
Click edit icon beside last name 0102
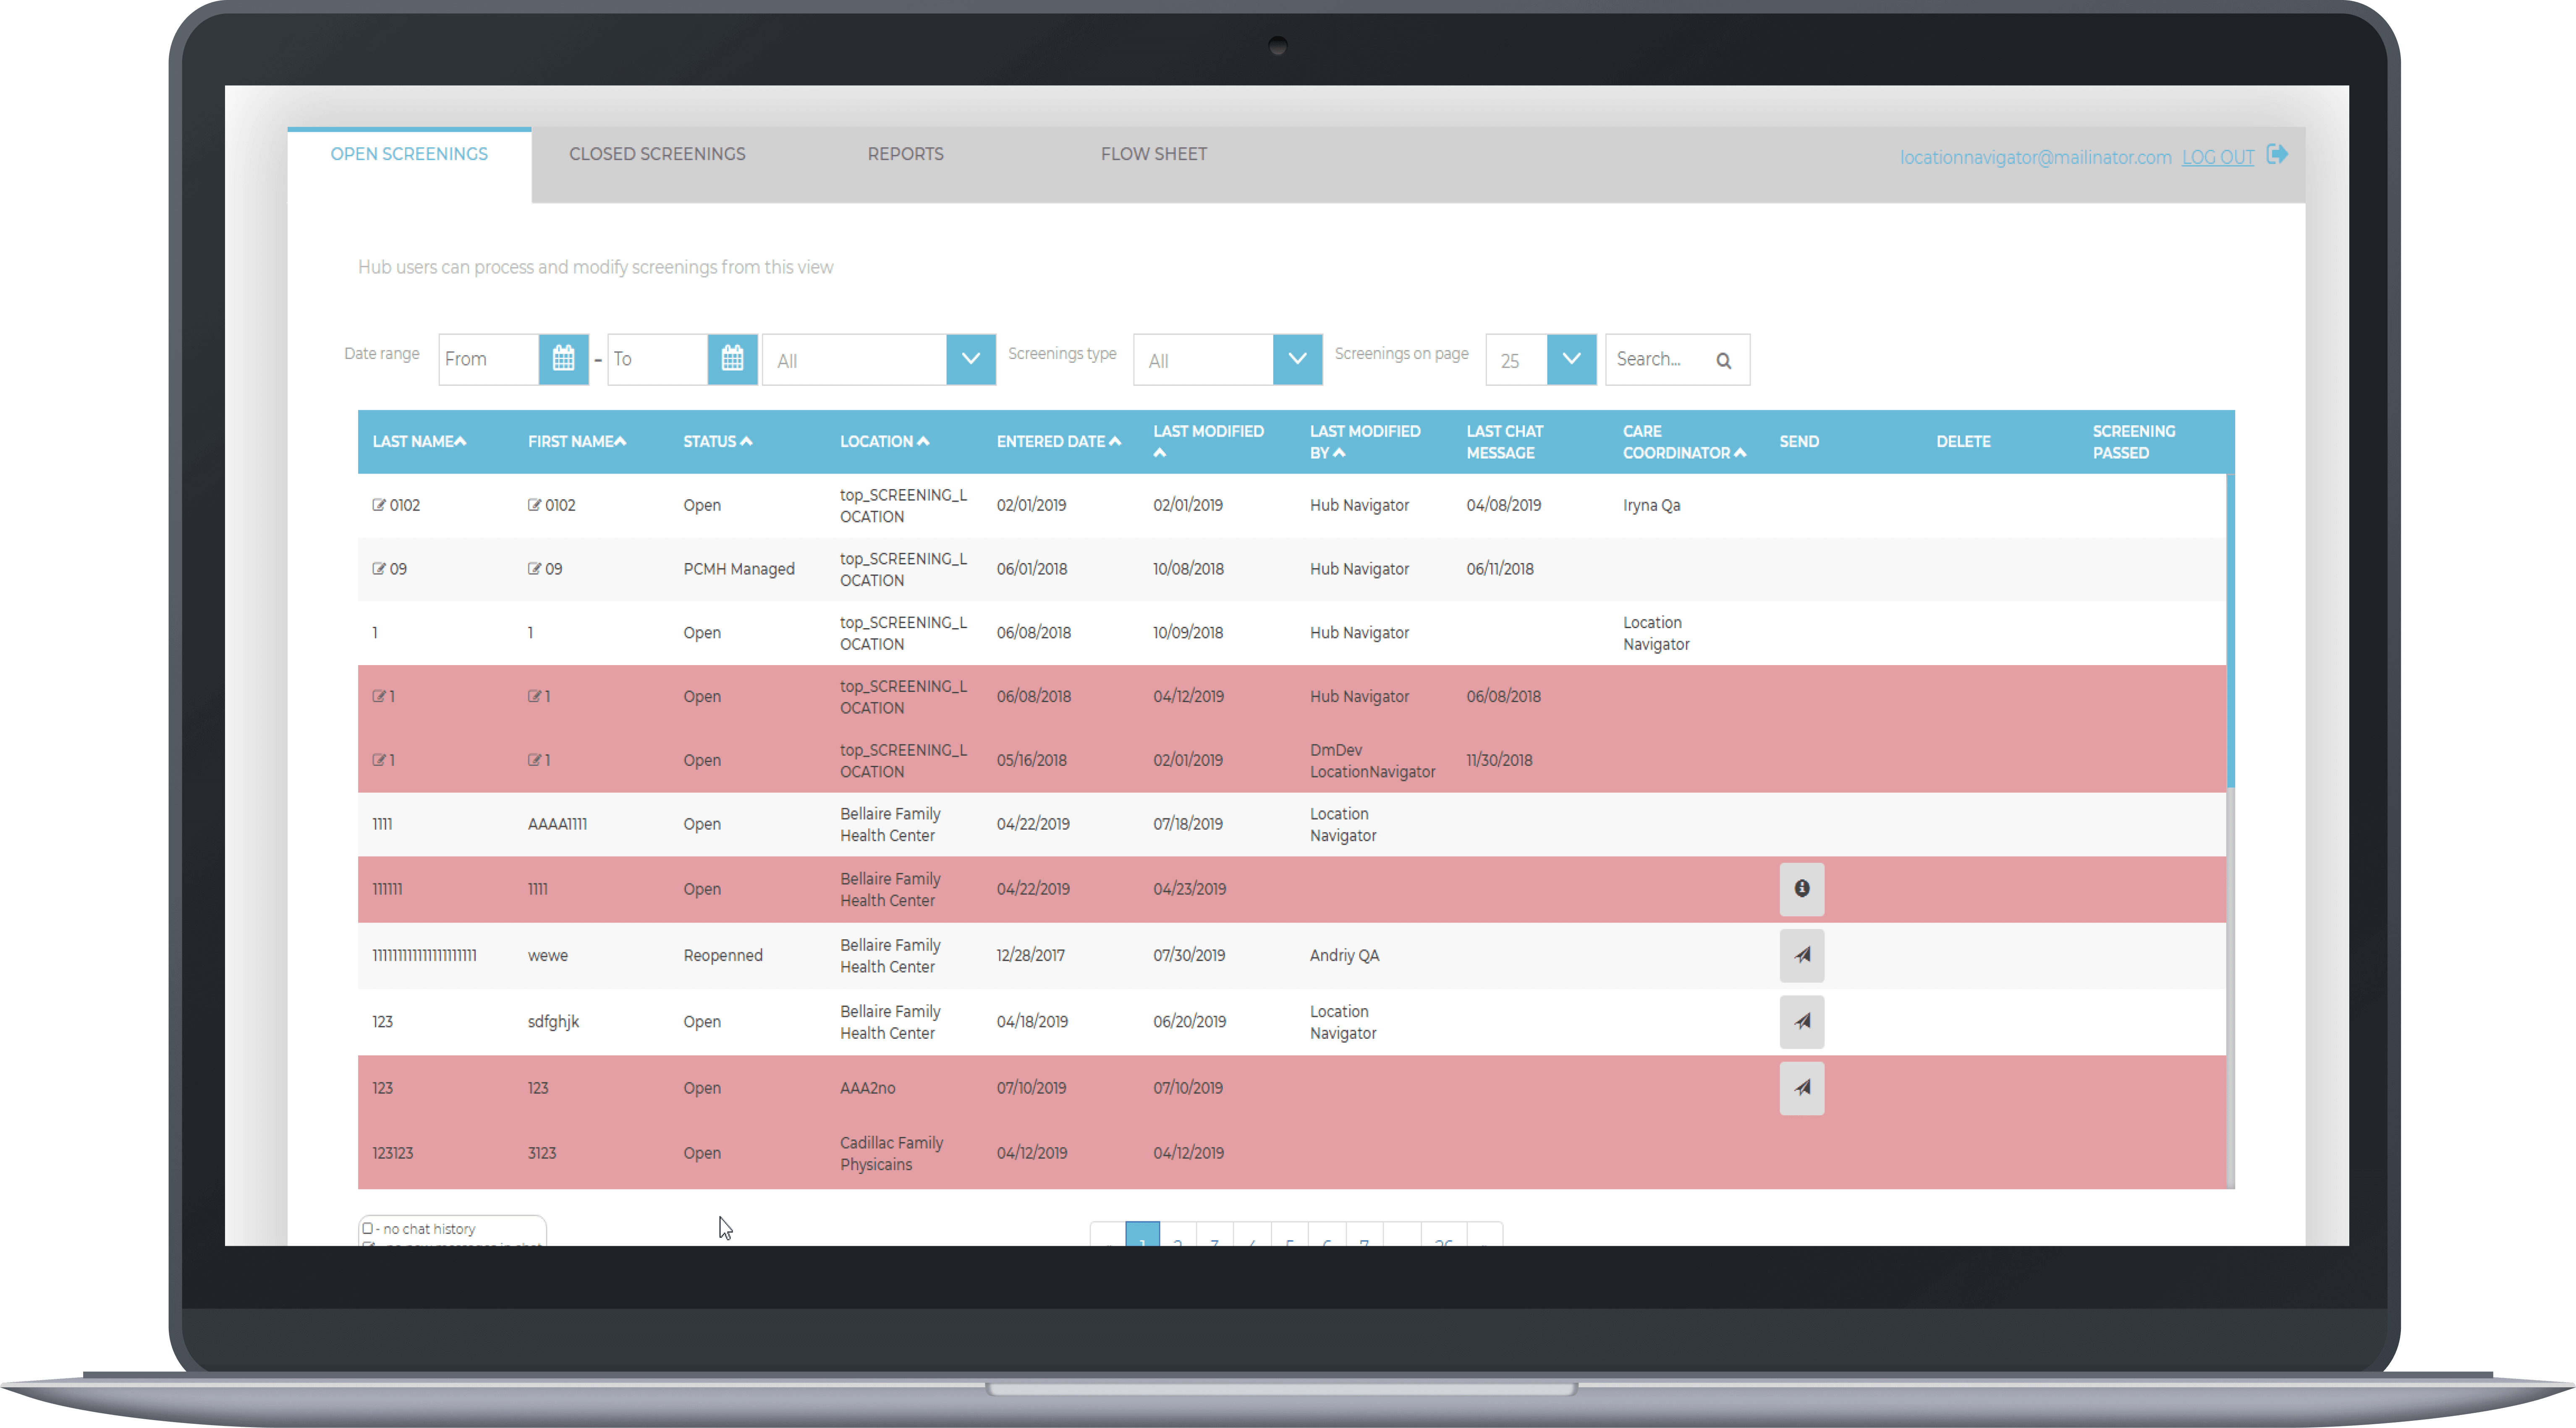point(379,505)
